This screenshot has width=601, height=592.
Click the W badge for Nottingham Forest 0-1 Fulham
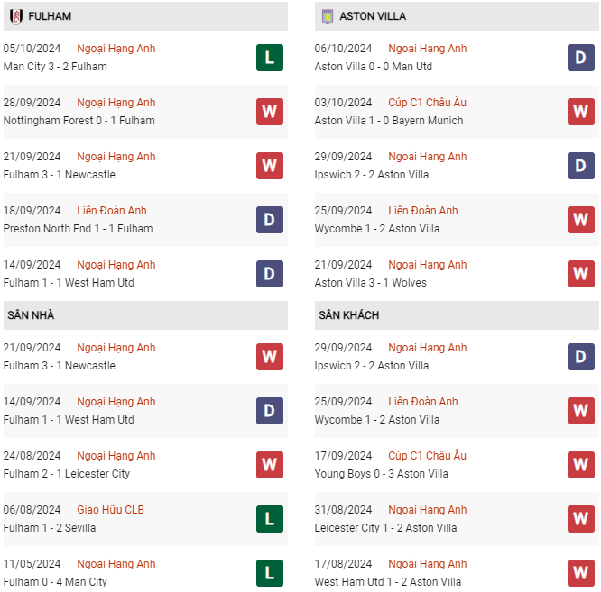tap(270, 112)
